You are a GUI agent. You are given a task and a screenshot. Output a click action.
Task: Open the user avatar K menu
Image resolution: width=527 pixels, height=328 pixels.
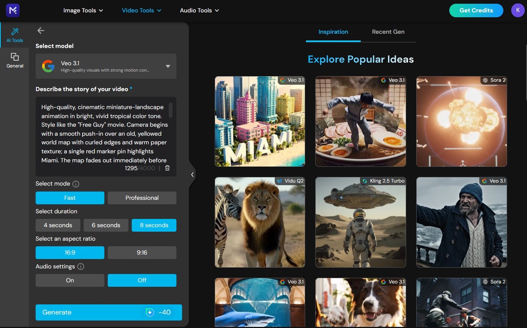pyautogui.click(x=518, y=10)
